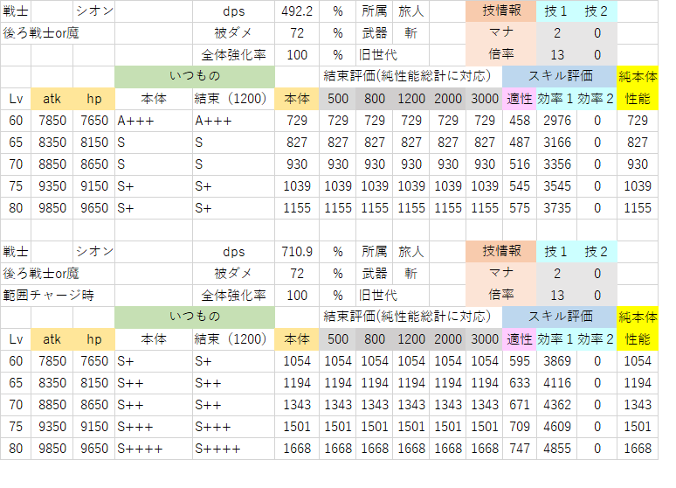Select 適性 value 671
Image resolution: width=676 pixels, height=488 pixels.
tap(519, 405)
